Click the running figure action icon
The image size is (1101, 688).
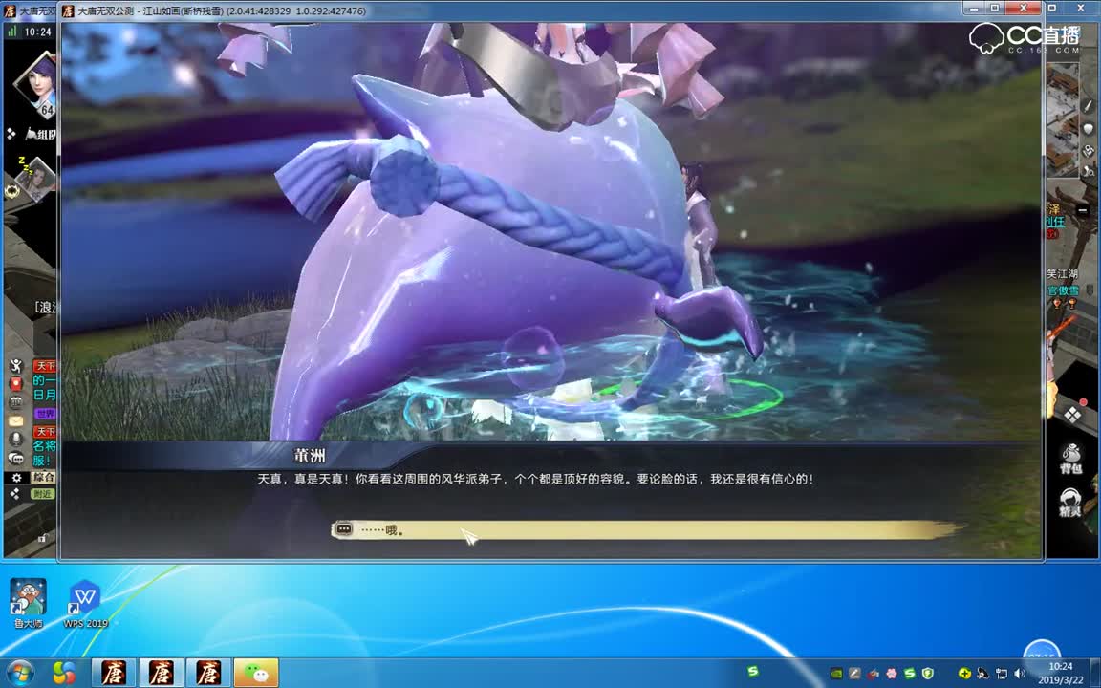[x=15, y=365]
